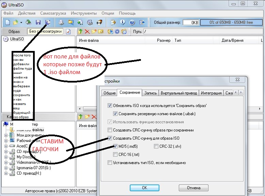Switch to the Виртуальный привод tab
The height and width of the screenshot is (196, 265).
pos(179,93)
